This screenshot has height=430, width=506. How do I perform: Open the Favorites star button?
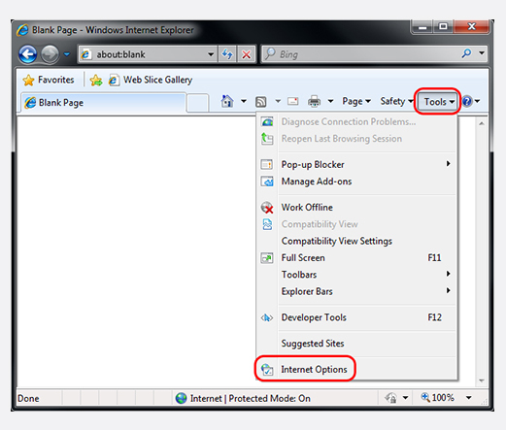tap(49, 80)
